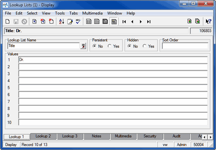Click the blue arrow page icon
Image resolution: width=216 pixels, height=150 pixels.
click(x=35, y=22)
